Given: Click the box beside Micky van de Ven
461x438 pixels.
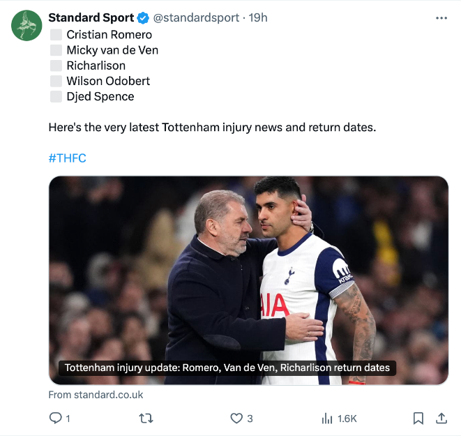Looking at the screenshot, I should [x=56, y=50].
